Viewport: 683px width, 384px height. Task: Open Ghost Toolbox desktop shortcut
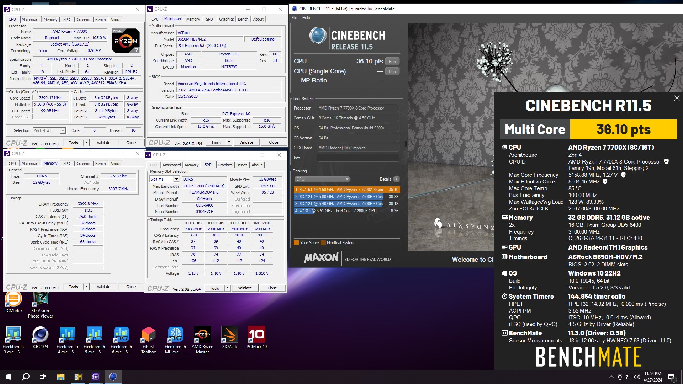pyautogui.click(x=148, y=341)
